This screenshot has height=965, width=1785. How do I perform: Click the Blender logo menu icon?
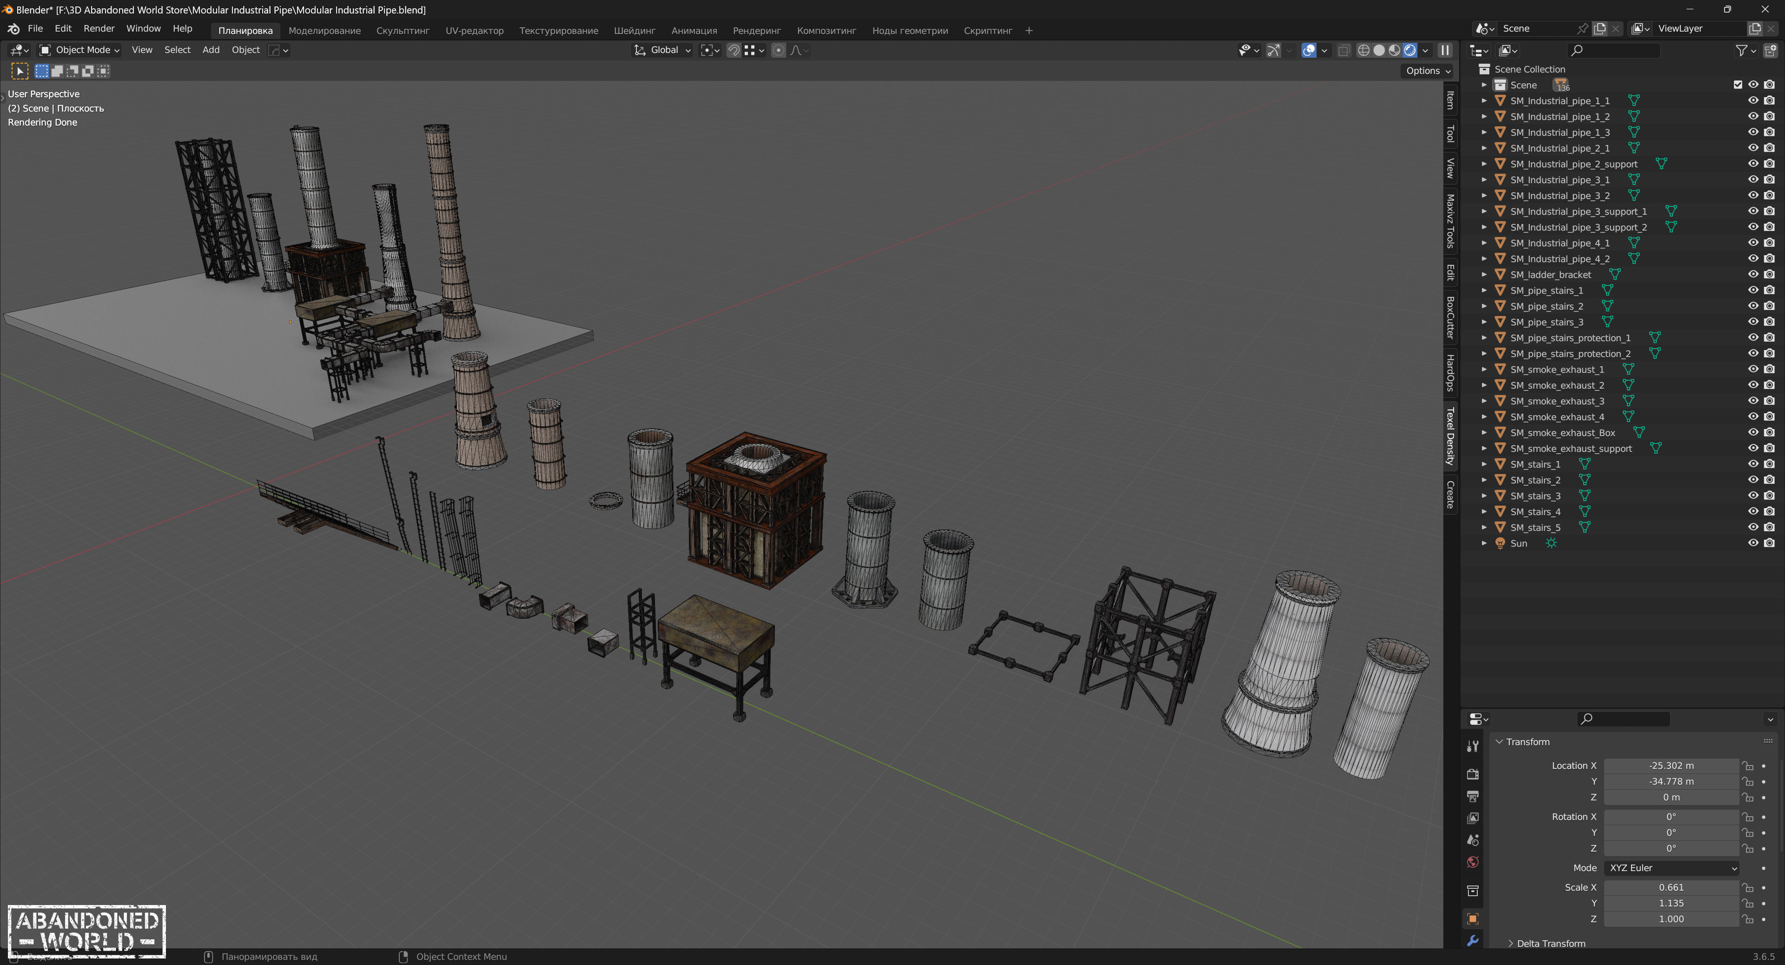click(13, 29)
